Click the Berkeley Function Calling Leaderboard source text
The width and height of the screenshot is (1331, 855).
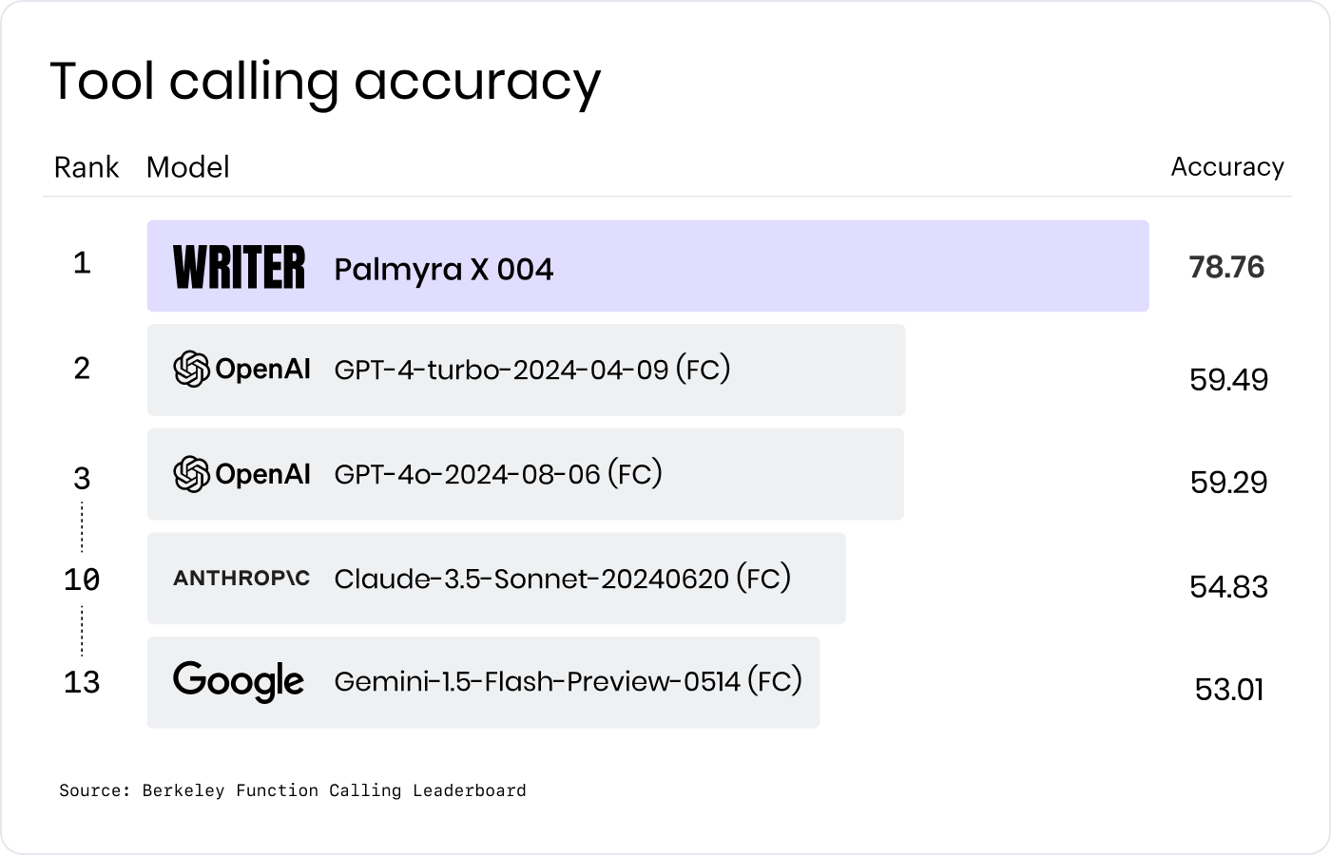coord(334,790)
